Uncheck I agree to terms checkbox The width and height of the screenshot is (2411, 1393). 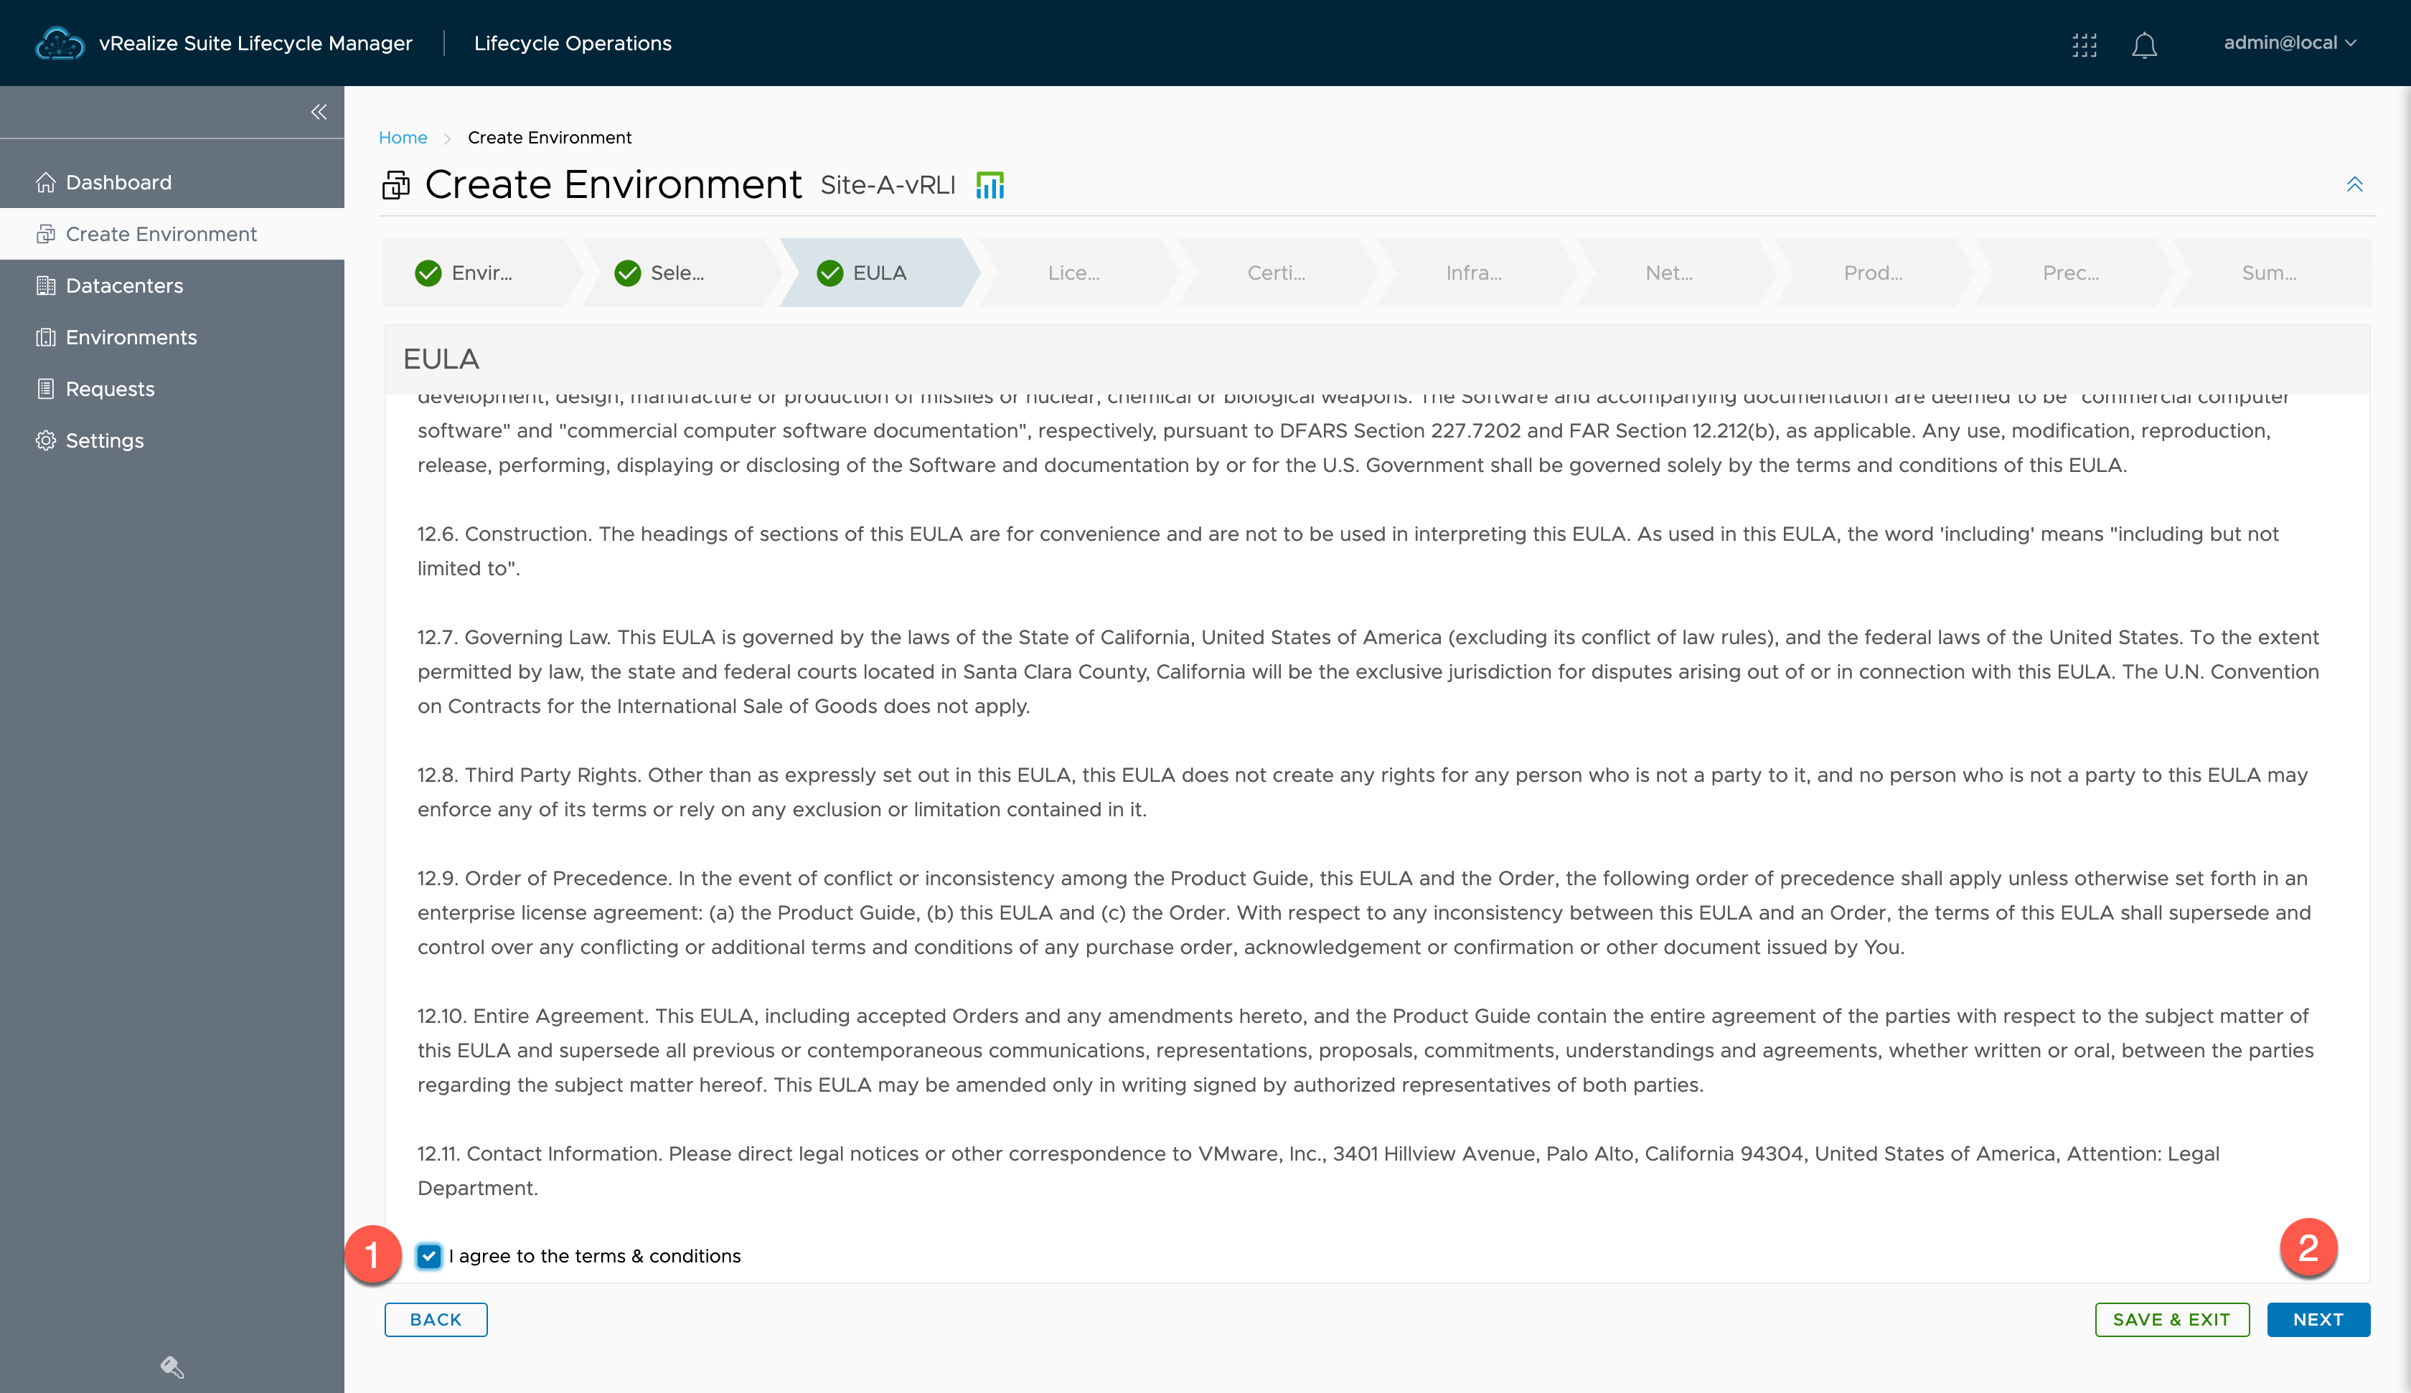pyautogui.click(x=428, y=1256)
